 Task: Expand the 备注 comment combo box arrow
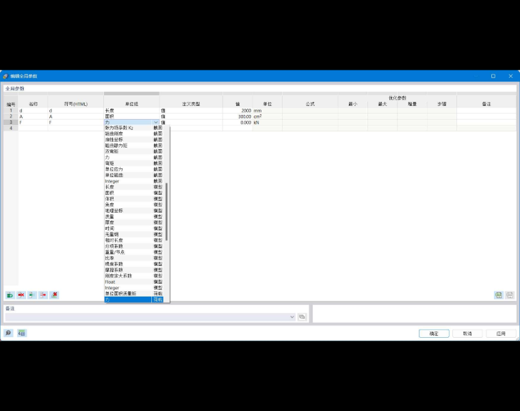pyautogui.click(x=292, y=317)
